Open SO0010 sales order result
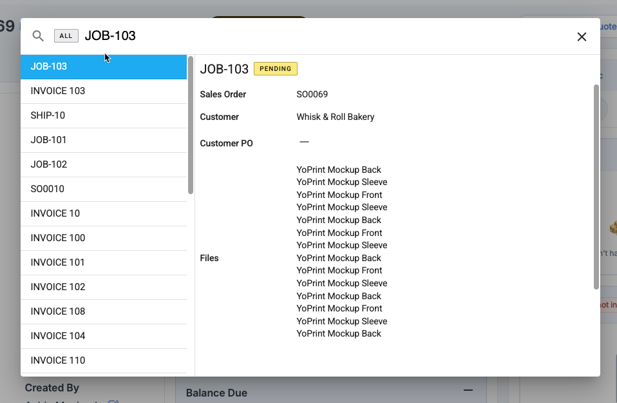The width and height of the screenshot is (617, 403). (104, 189)
